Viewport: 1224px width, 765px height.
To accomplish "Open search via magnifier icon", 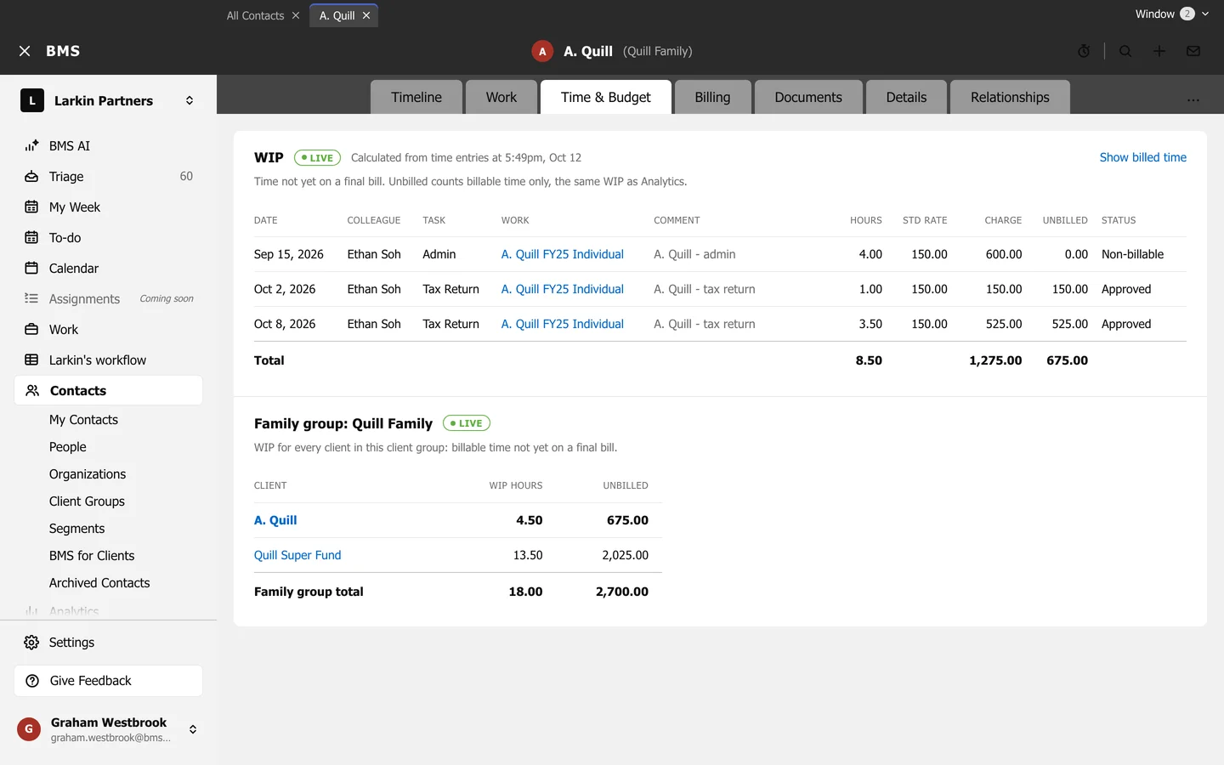I will (x=1125, y=51).
